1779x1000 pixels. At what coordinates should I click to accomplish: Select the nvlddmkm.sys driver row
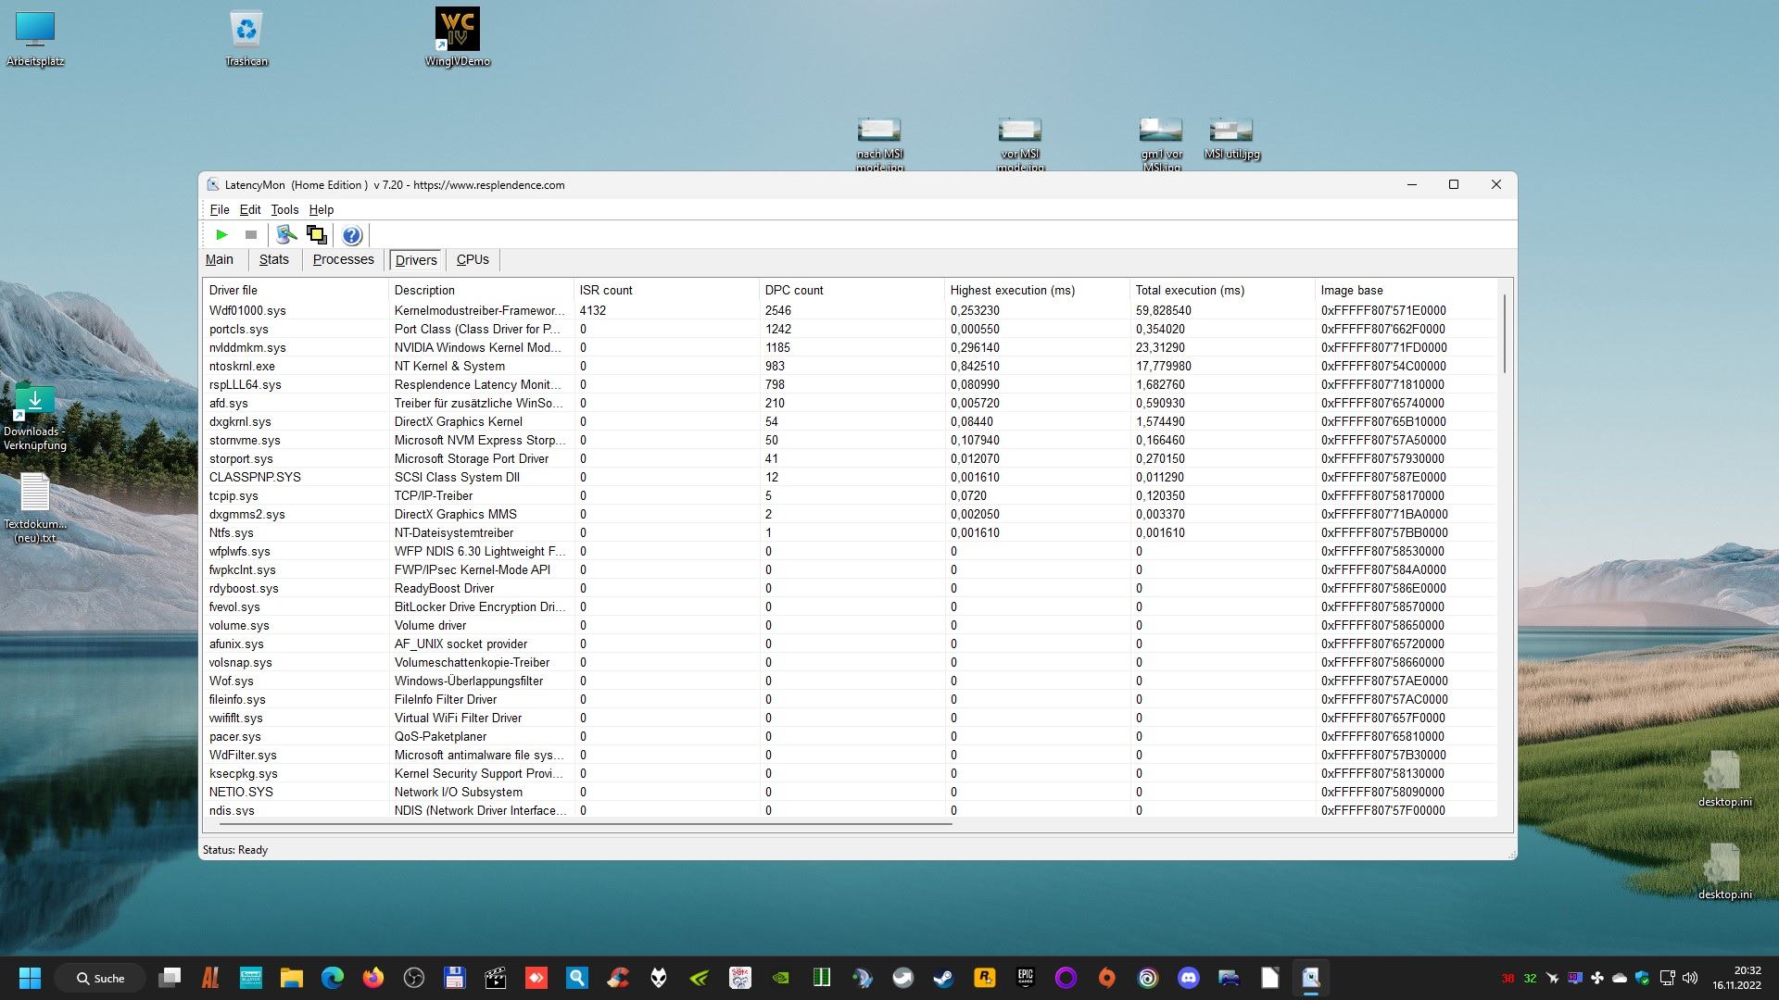tap(850, 348)
